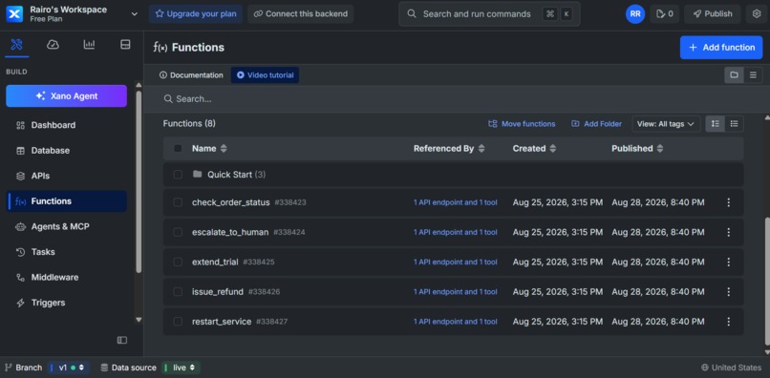Switch to folder view icon
Viewport: 770px width, 378px height.
pyautogui.click(x=734, y=75)
